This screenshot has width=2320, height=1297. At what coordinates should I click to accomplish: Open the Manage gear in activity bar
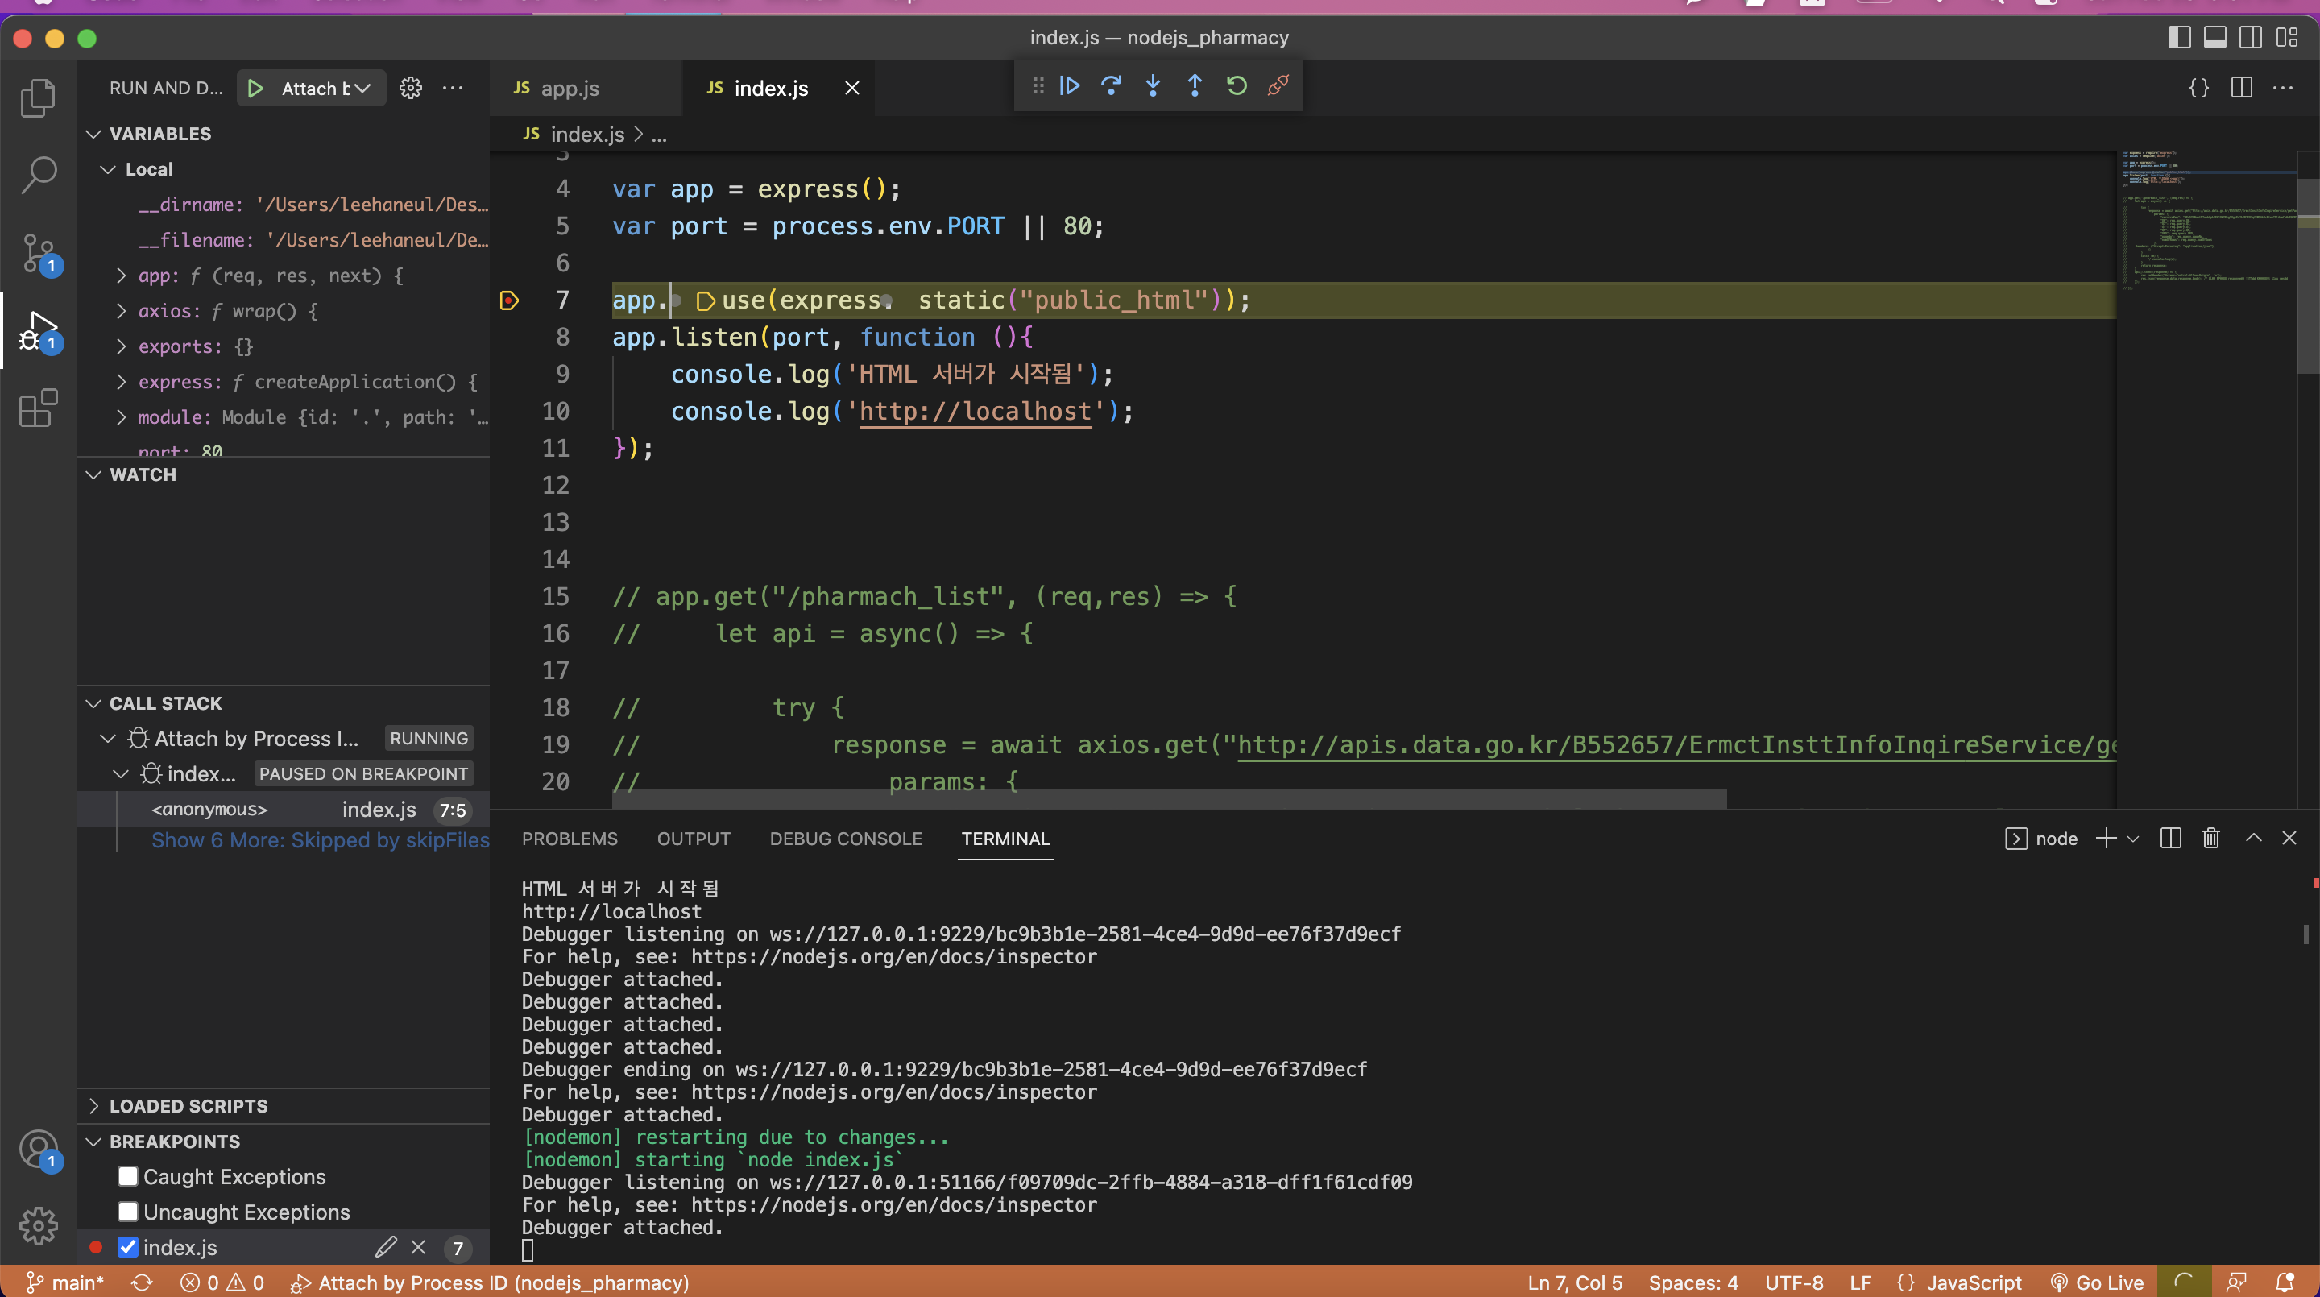38,1226
